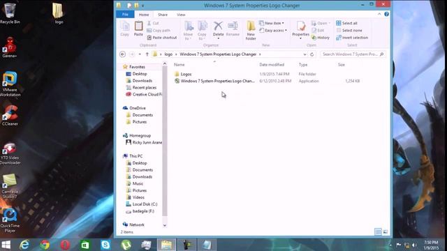This screenshot has width=447, height=251.
Task: Open the Explorer help icon
Action: 386,14
